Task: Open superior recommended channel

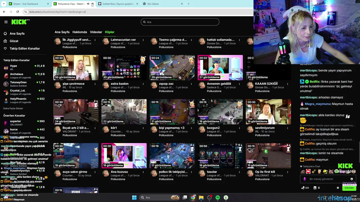Action: tap(24, 123)
